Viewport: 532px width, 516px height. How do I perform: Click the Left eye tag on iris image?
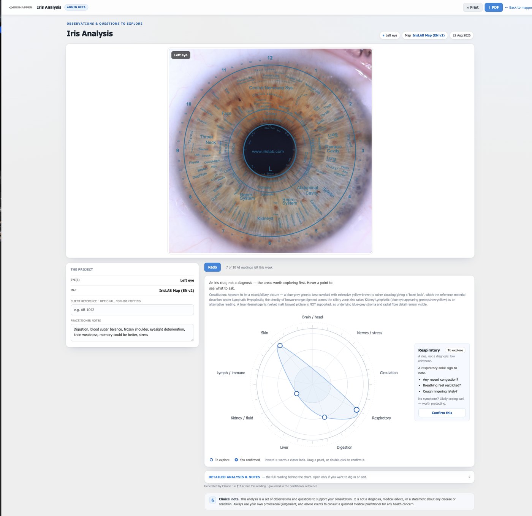[181, 55]
